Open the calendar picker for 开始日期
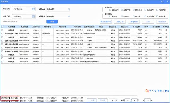This screenshot has width=170, height=103. (33, 9)
